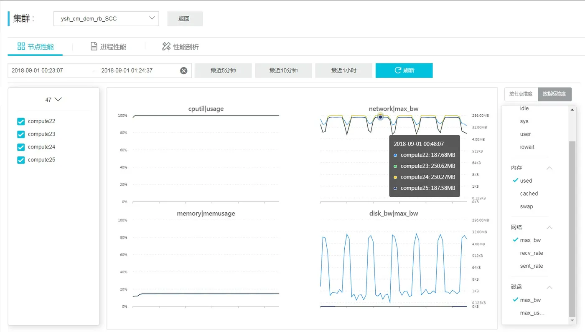585x332 pixels.
Task: Click the metric list scroll-up arrow
Action: pos(572,109)
